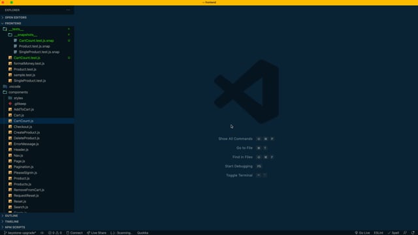Select CartCount.js in components

point(37,121)
